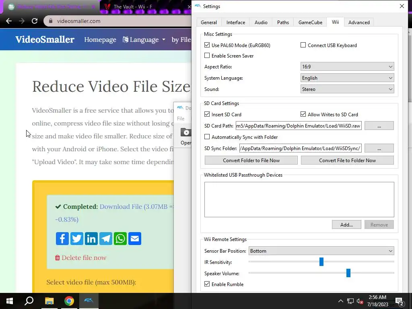
Task: Close The Vault - Wii browser tab
Action: 189,7
